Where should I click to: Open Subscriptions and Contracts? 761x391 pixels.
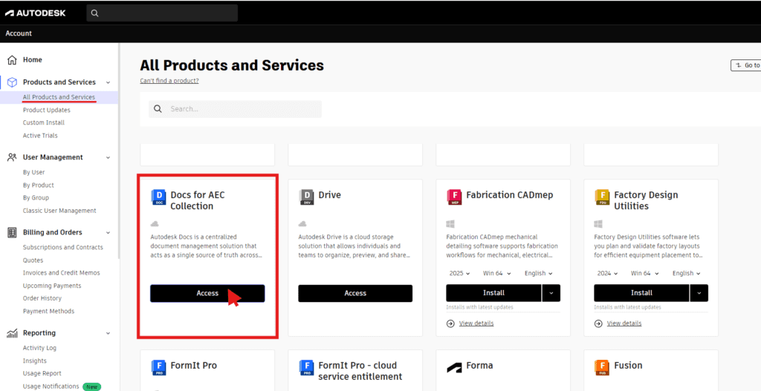pyautogui.click(x=63, y=248)
